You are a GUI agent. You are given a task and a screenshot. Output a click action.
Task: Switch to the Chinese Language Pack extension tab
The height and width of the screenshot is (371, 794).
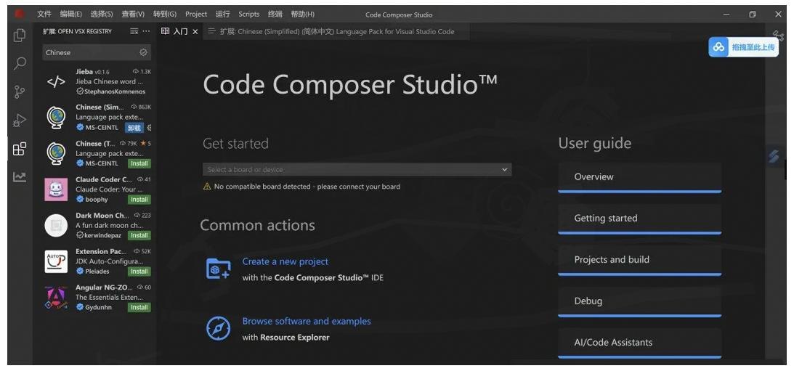click(336, 31)
